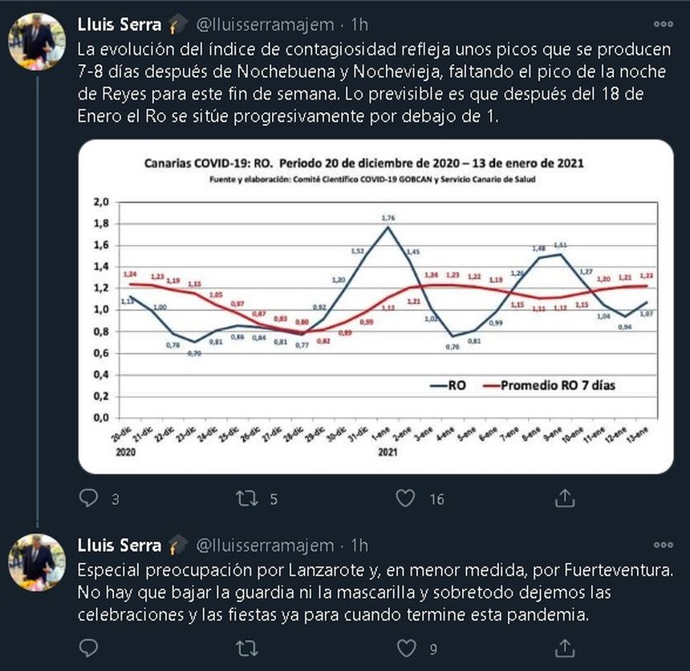
Task: Open Lluis Serra's avatar on second tweet
Action: point(36,561)
